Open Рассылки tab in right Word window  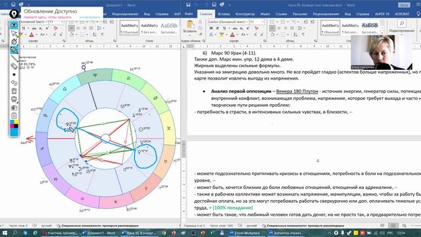[300, 14]
